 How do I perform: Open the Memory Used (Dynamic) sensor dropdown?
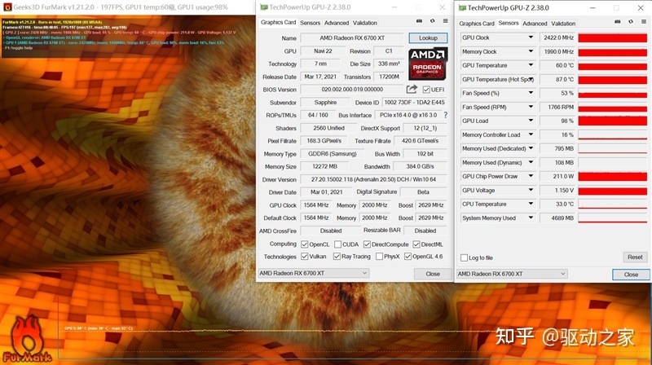pos(531,163)
